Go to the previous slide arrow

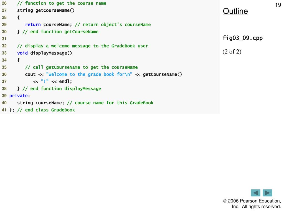point(255,193)
